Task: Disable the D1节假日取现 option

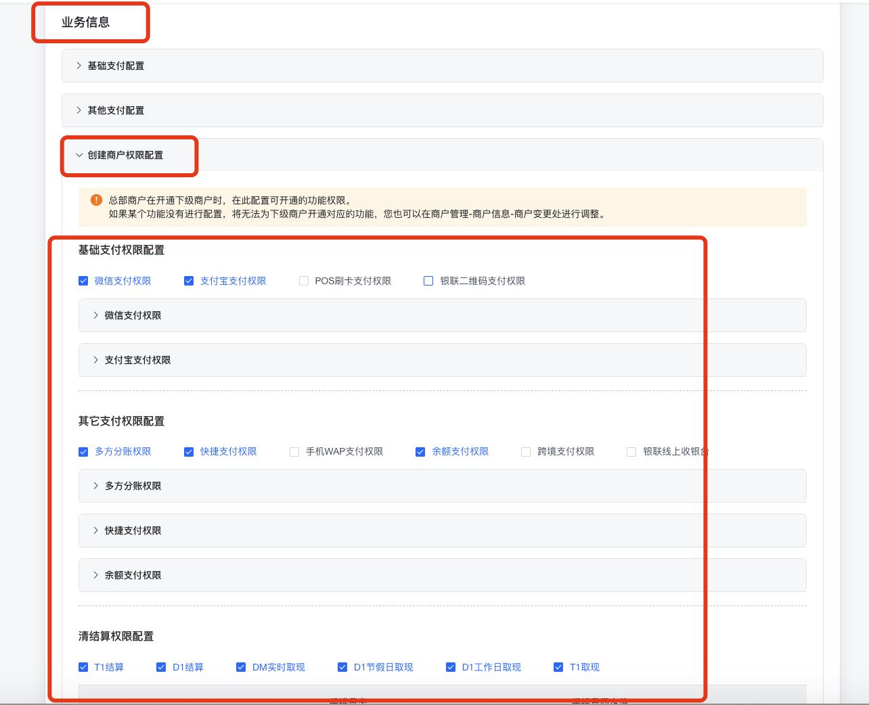Action: [x=342, y=667]
